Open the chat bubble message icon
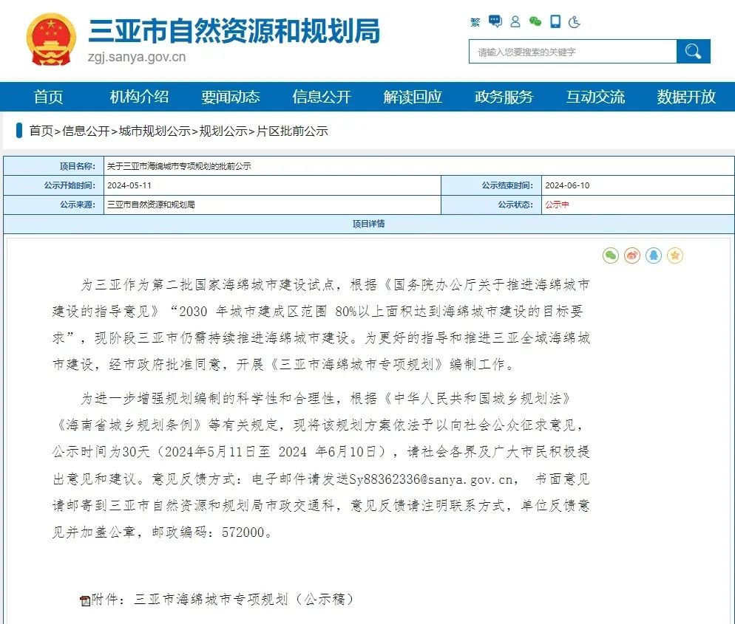 pyautogui.click(x=495, y=22)
